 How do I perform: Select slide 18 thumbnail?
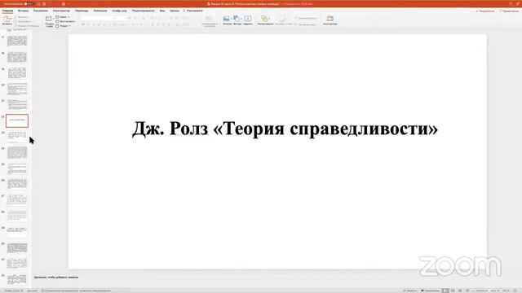click(17, 57)
